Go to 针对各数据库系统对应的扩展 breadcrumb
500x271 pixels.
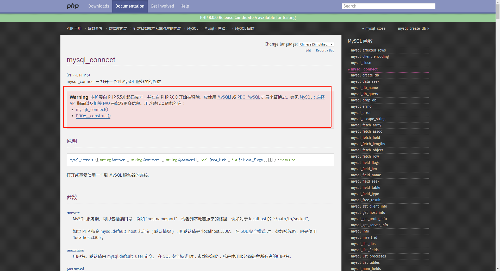pyautogui.click(x=157, y=28)
